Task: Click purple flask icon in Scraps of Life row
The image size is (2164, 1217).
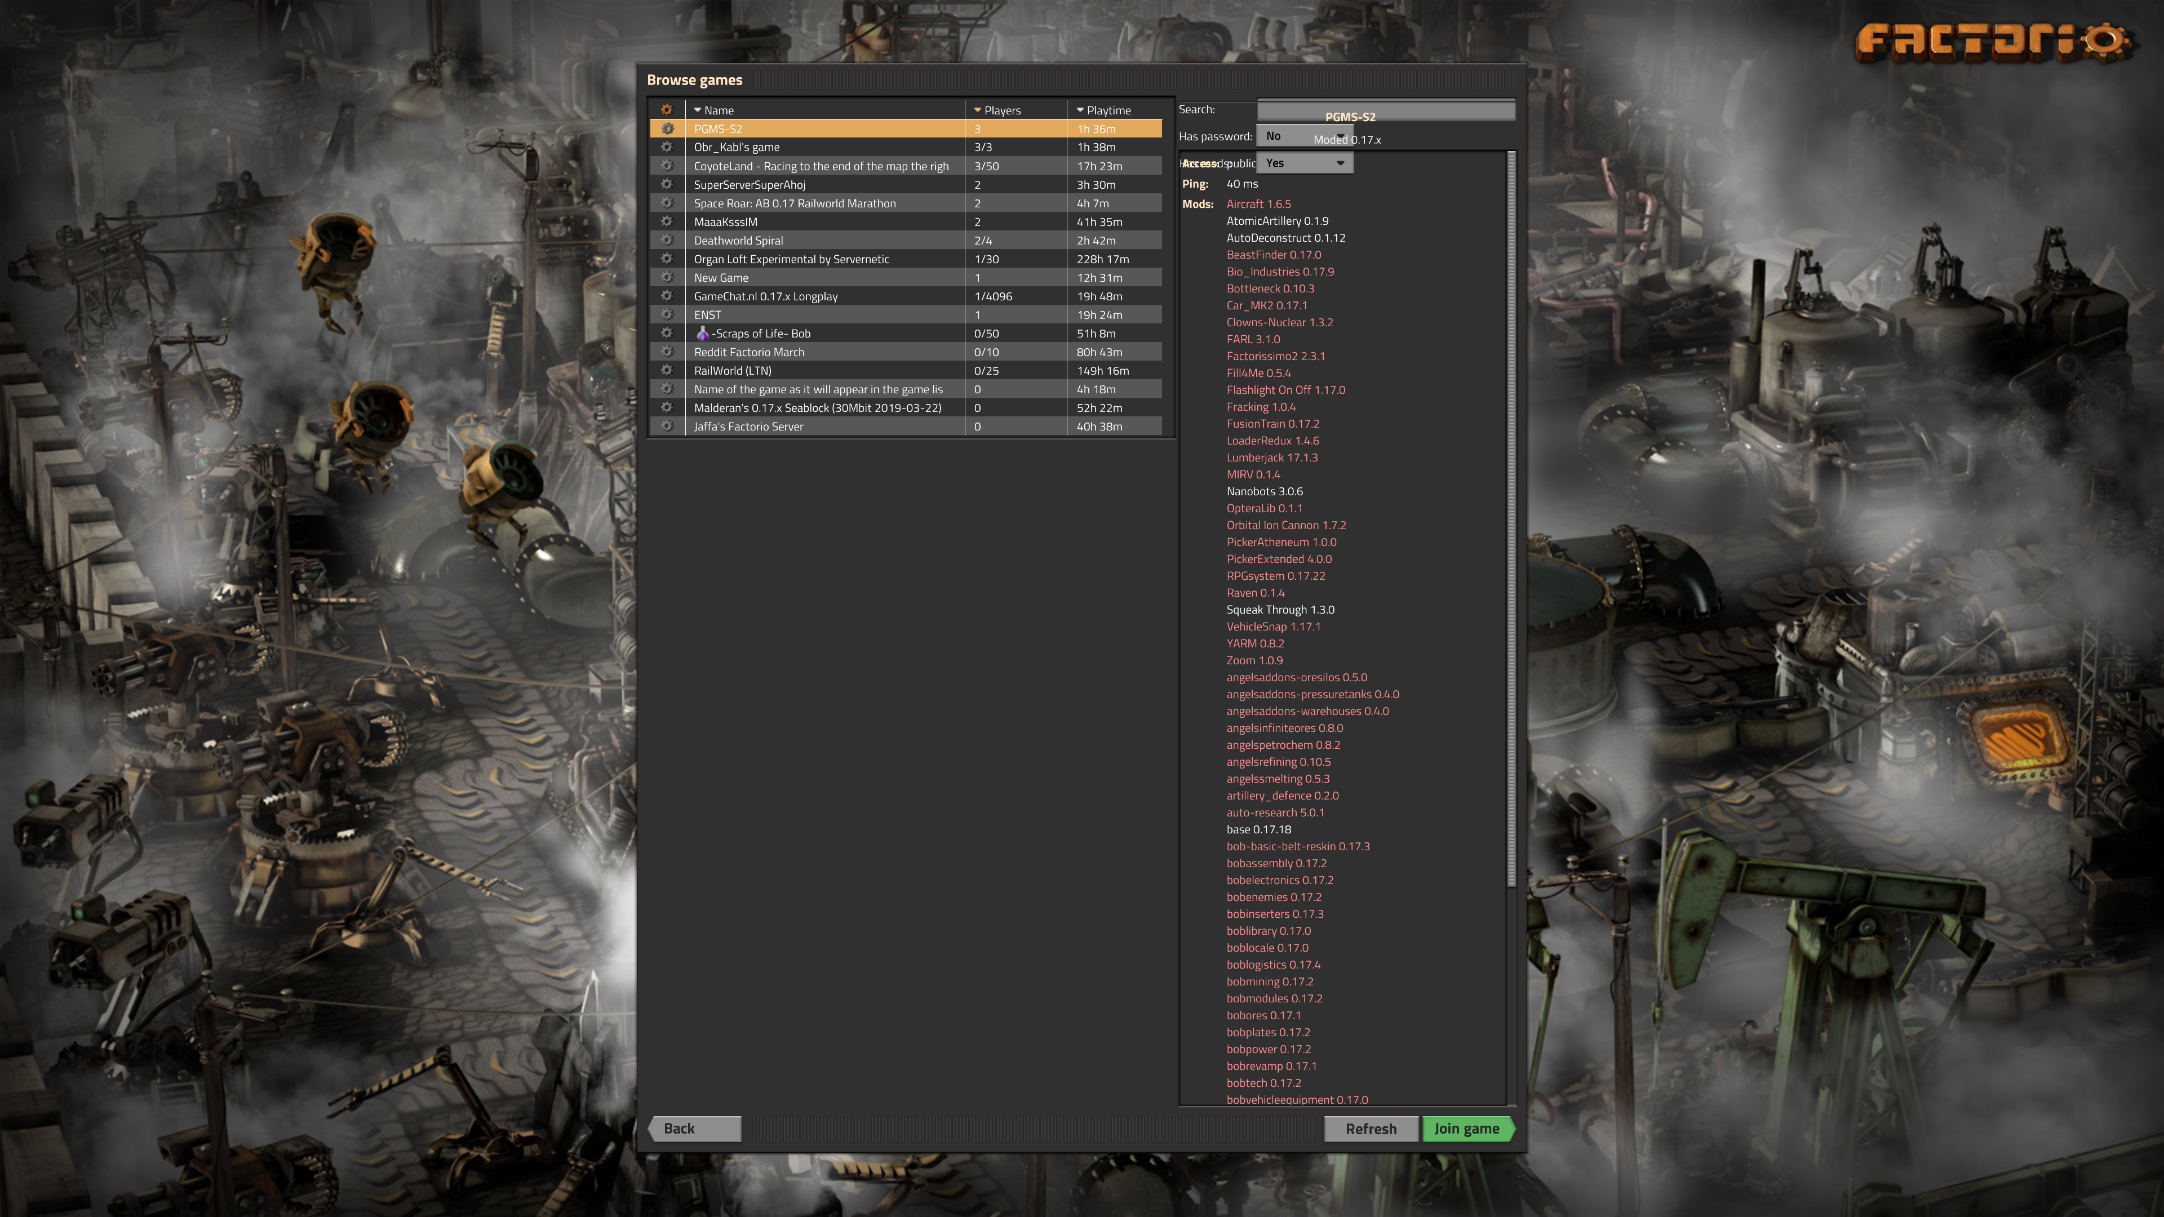Action: click(702, 332)
